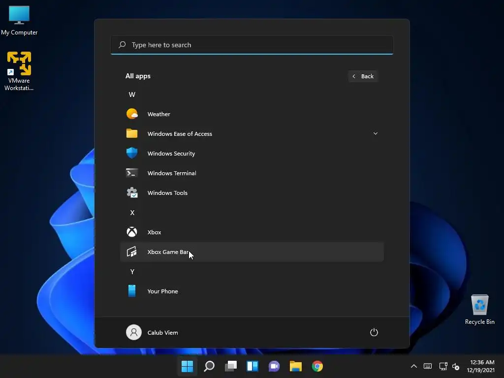Select the My Computer desktop icon
The image size is (504, 378).
pos(19,20)
